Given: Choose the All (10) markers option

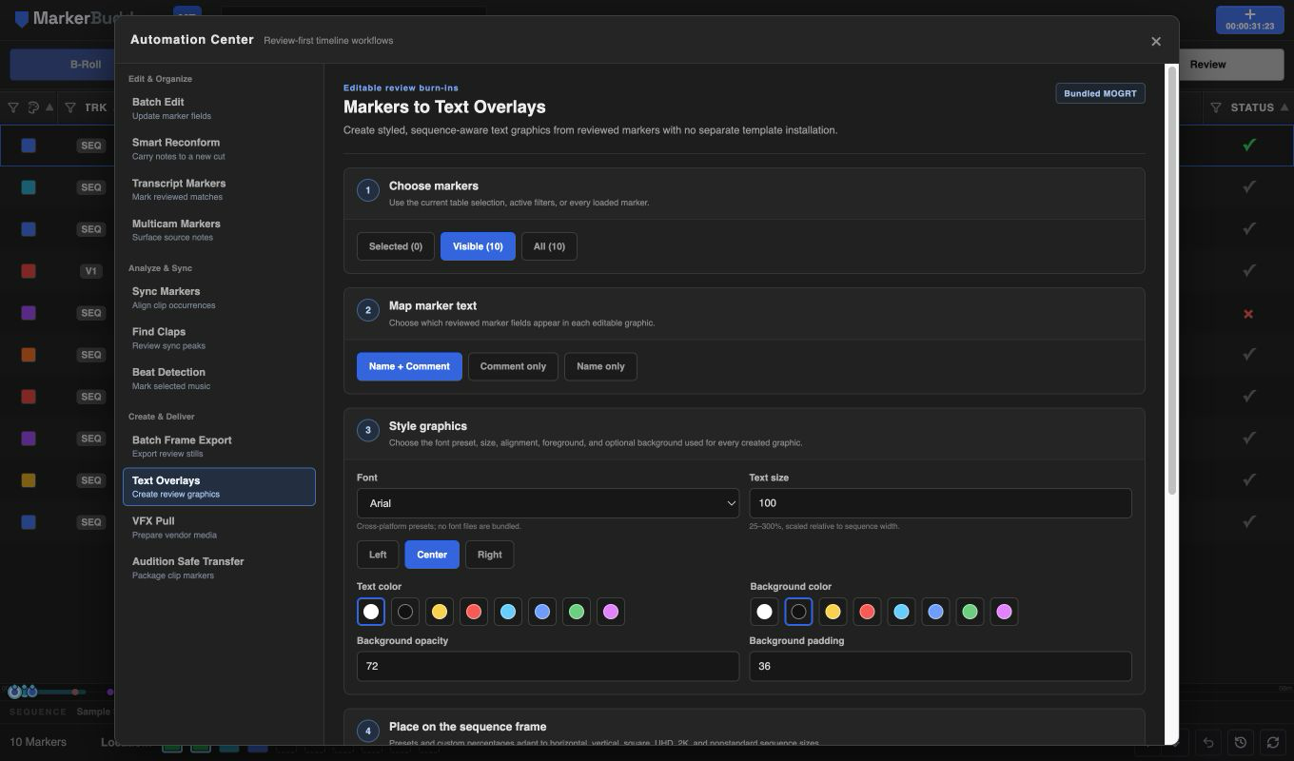Looking at the screenshot, I should tap(549, 246).
